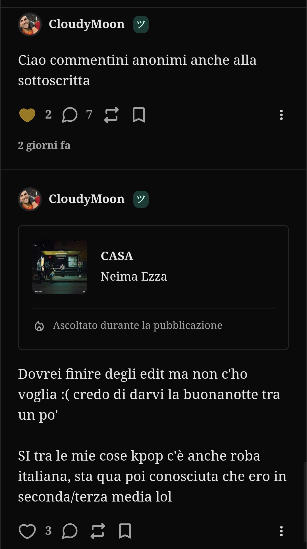The image size is (307, 549).
Task: Open CloudyMoon avatar on the second post
Action: (x=30, y=199)
